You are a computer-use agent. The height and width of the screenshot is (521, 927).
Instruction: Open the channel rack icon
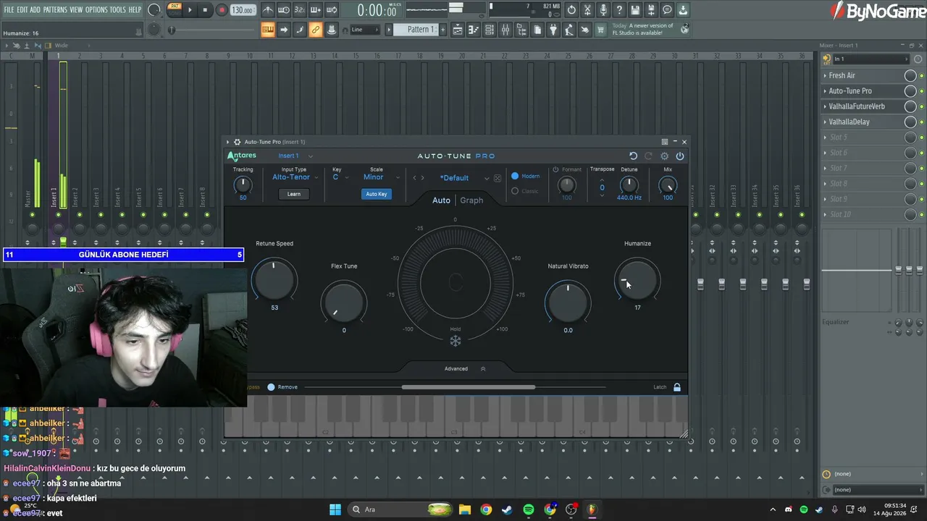pos(490,30)
